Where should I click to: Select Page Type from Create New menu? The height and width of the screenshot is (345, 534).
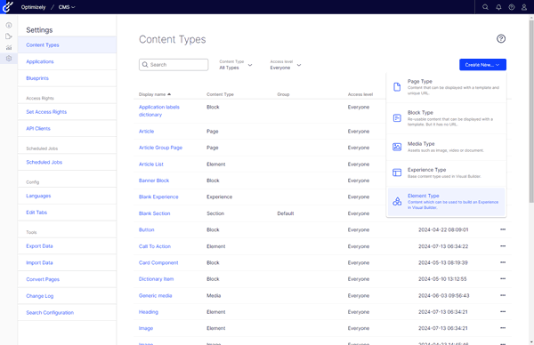pos(446,87)
